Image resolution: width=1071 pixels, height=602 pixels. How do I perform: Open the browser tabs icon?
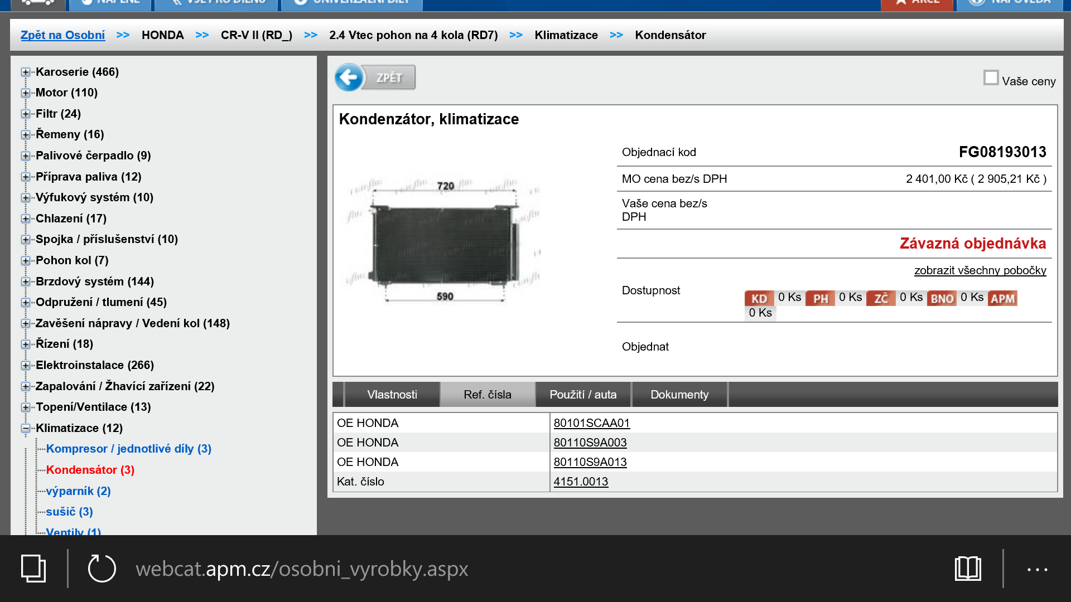click(33, 569)
